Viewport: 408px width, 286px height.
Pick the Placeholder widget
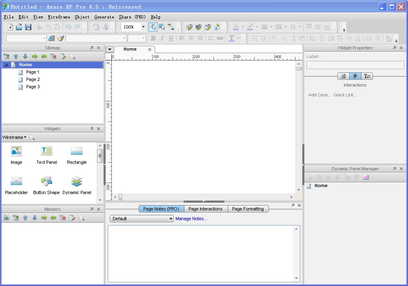coord(16,181)
